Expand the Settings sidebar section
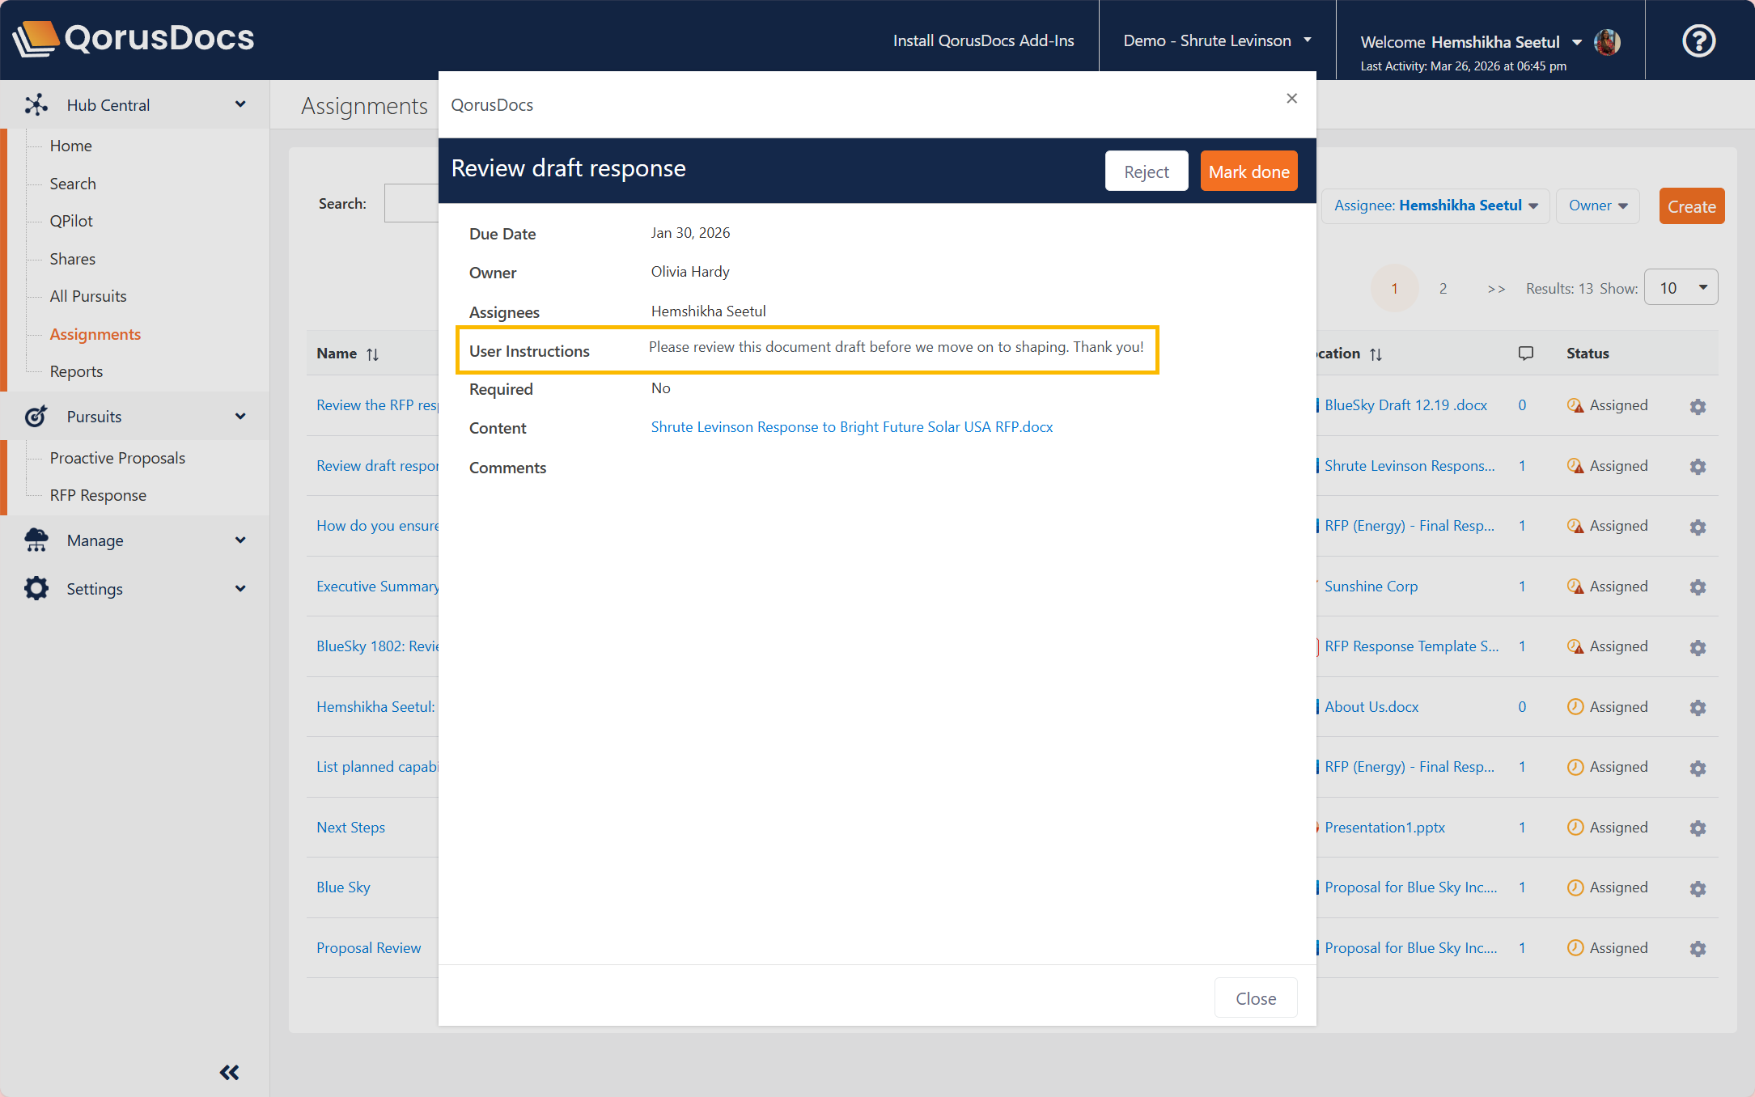This screenshot has height=1097, width=1755. point(240,589)
